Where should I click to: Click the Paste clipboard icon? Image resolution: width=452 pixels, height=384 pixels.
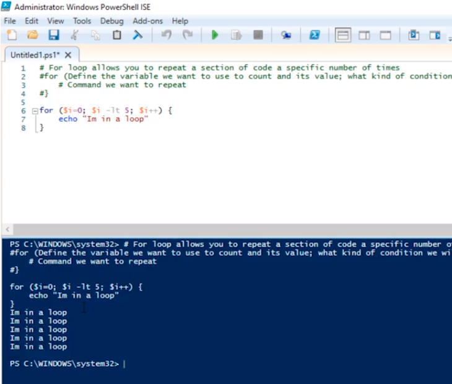pos(116,35)
